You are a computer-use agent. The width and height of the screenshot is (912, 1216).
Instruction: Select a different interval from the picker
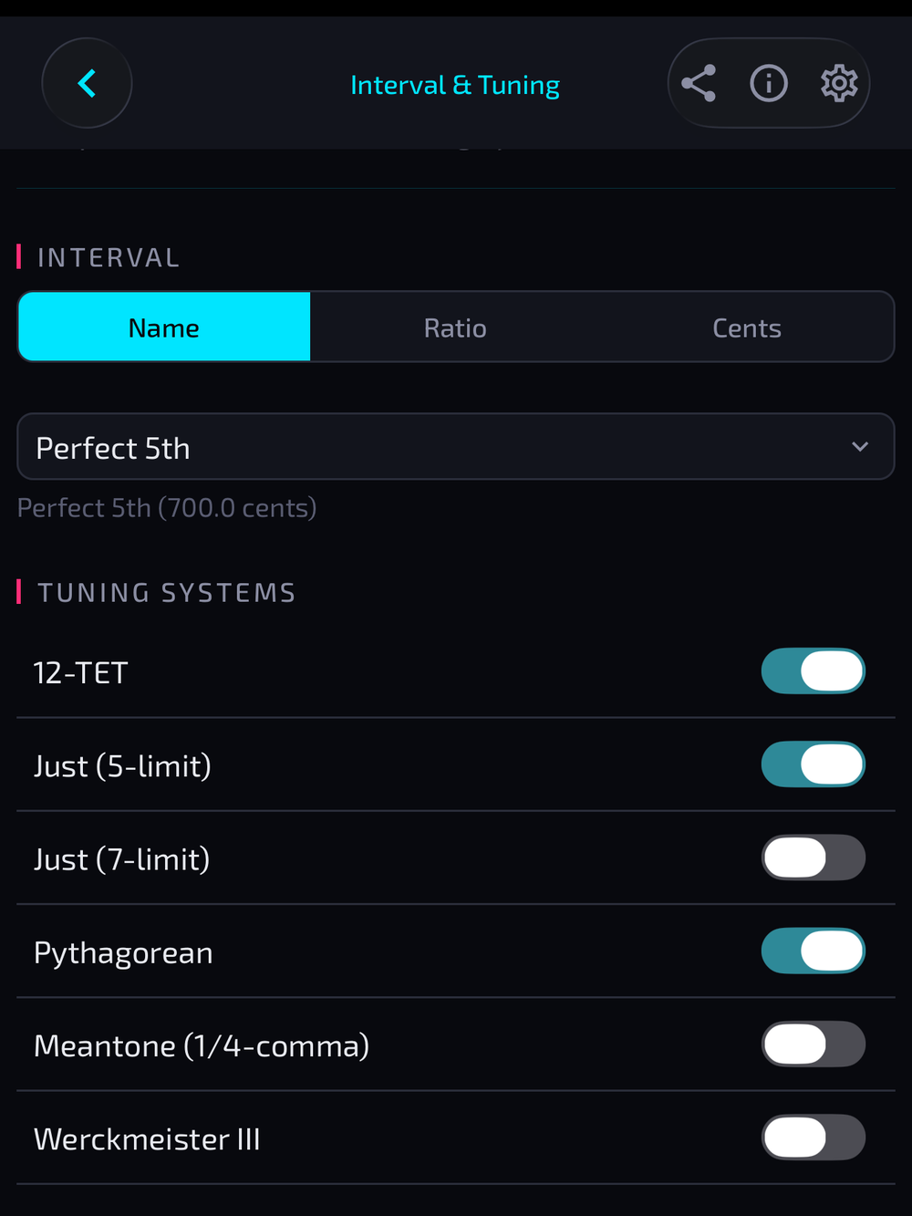pos(456,447)
